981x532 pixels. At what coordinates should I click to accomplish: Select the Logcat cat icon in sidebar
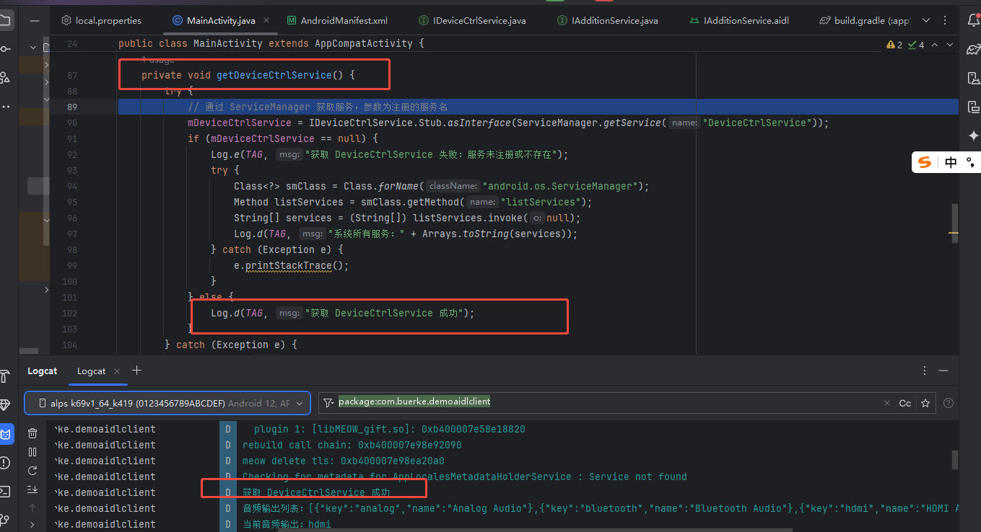4,434
